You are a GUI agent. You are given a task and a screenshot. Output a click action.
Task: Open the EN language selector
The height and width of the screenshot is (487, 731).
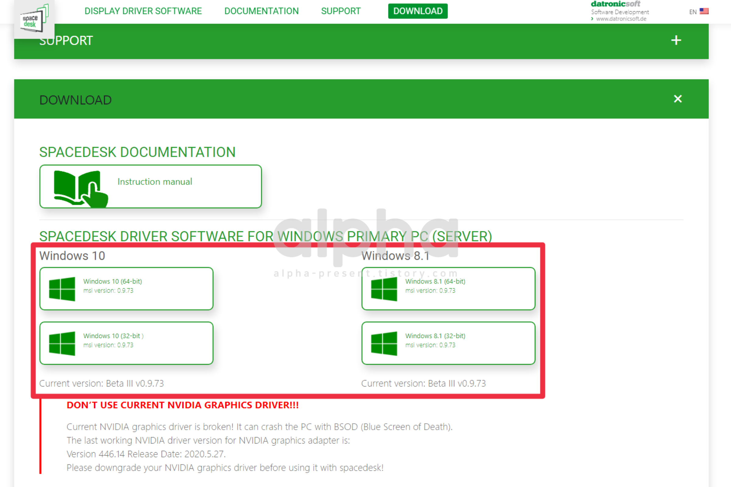(692, 12)
